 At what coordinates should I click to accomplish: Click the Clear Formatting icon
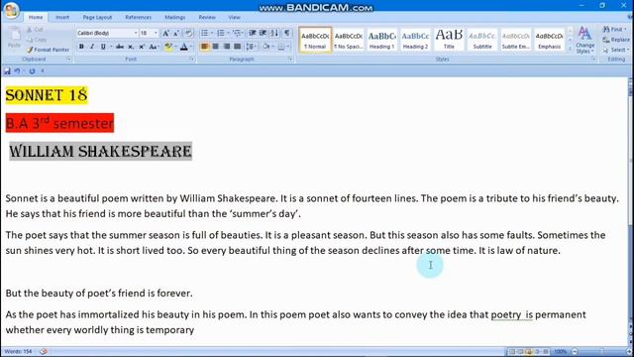point(188,33)
